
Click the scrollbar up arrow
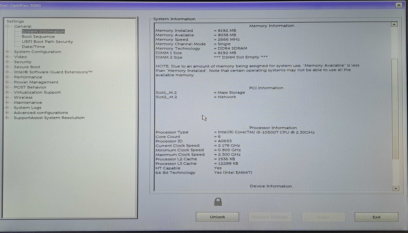click(394, 24)
